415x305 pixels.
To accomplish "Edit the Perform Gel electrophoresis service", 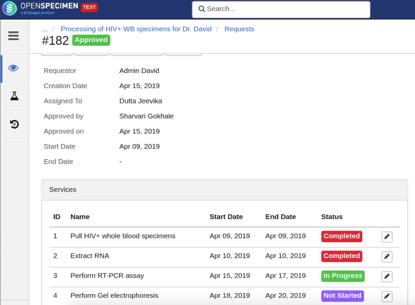I will (386, 296).
